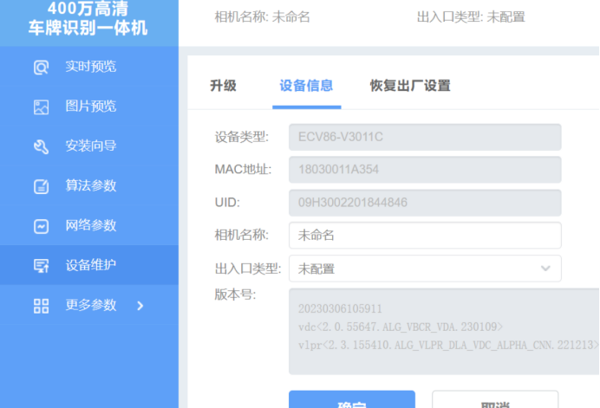The height and width of the screenshot is (408, 600).
Task: Click the MAC地址: label
Action: pyautogui.click(x=243, y=170)
